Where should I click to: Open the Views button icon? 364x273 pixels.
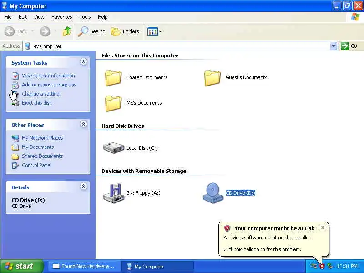click(x=152, y=31)
